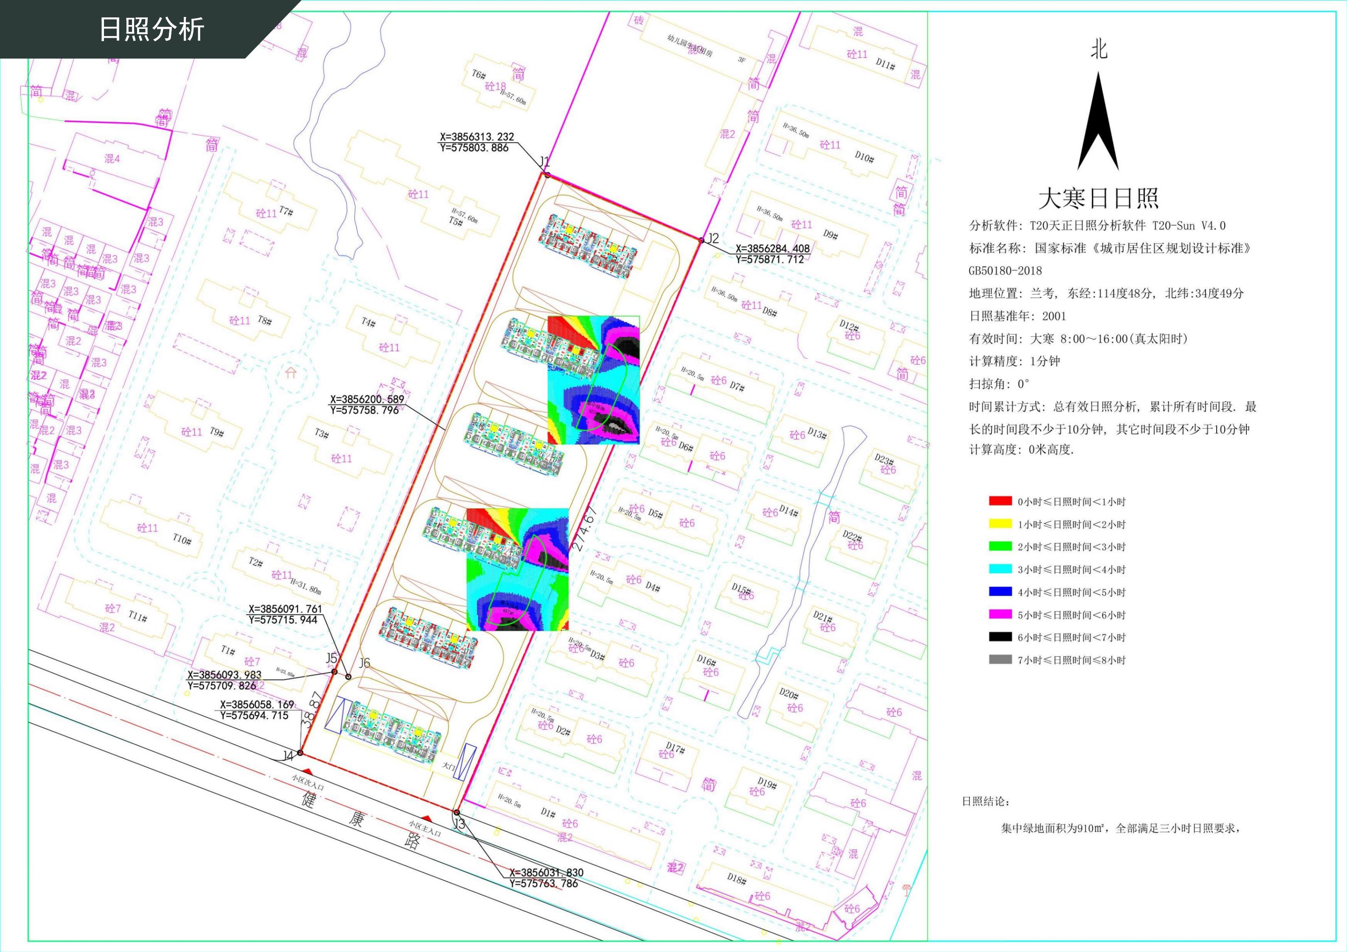Click the north arrow symbol

pos(1098,121)
